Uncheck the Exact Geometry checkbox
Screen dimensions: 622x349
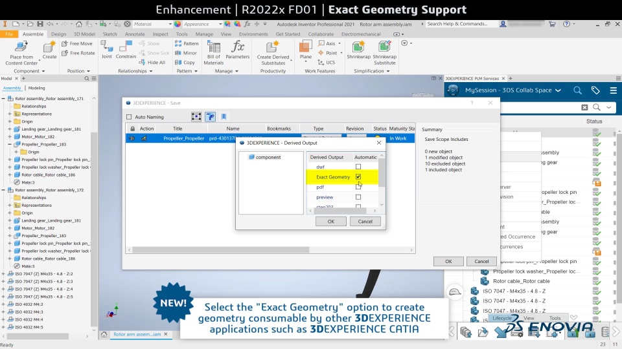click(x=358, y=177)
